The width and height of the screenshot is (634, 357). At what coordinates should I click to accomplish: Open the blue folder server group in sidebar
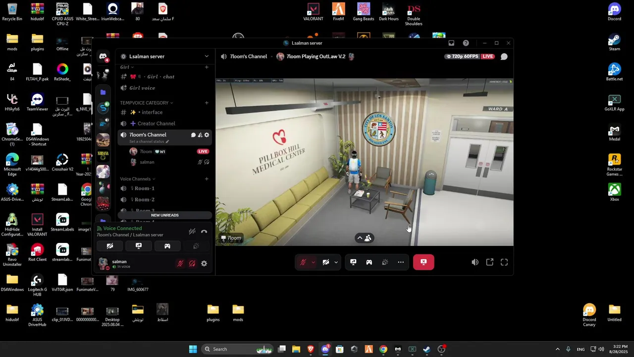103,92
